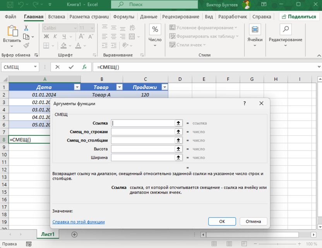Image resolution: width=322 pixels, height=248 pixels.
Task: Open the Дата column filter dropdown
Action: click(x=77, y=87)
